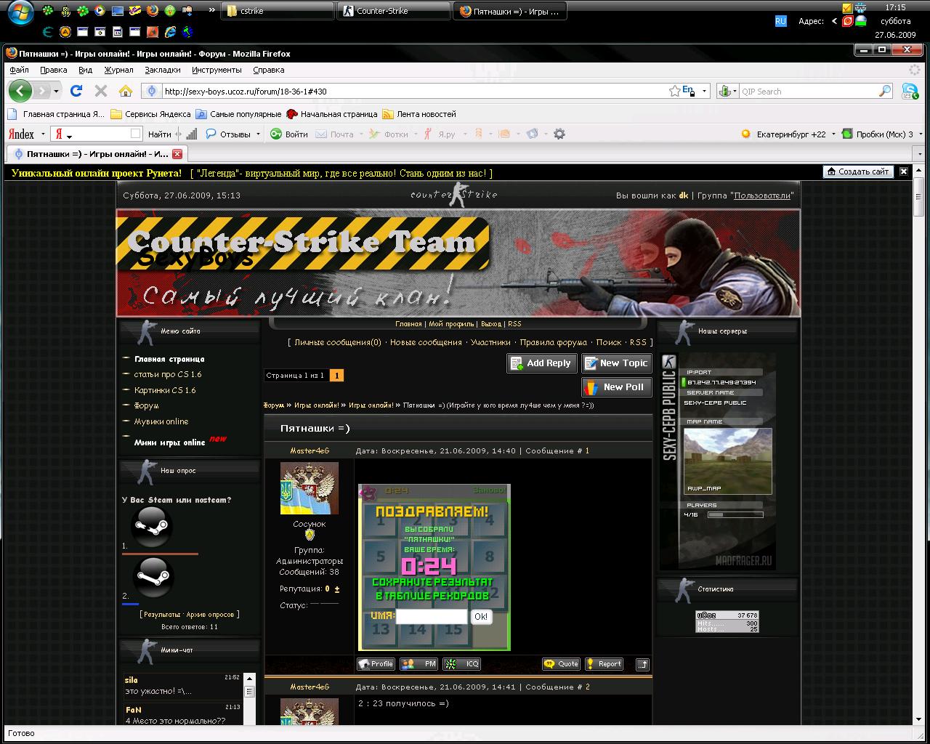The width and height of the screenshot is (930, 744).
Task: Click the AWP_MAP server map thumbnail
Action: point(728,461)
